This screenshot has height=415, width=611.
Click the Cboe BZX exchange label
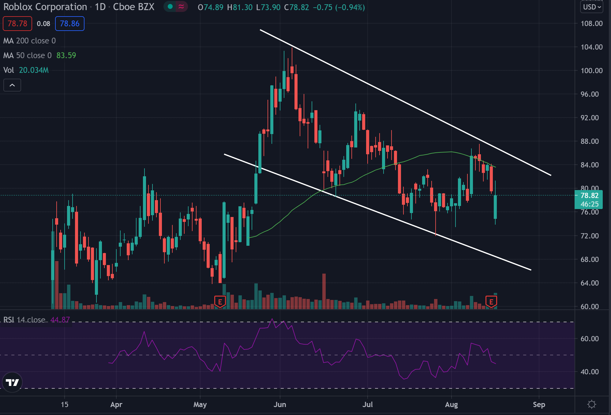pyautogui.click(x=134, y=7)
